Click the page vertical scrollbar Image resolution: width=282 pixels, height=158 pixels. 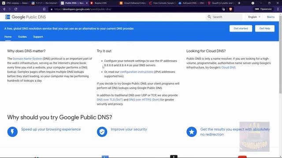click(x=280, y=54)
